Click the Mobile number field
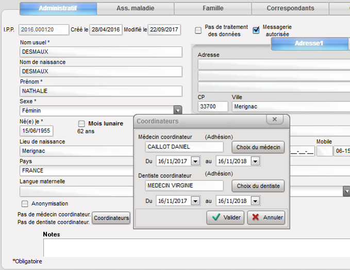 342,151
